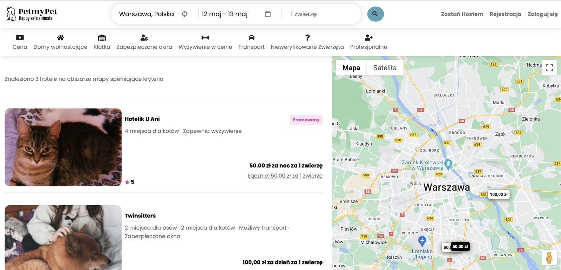This screenshot has height=270, width=561.
Task: Click the PetmyPet logo
Action: point(32,14)
